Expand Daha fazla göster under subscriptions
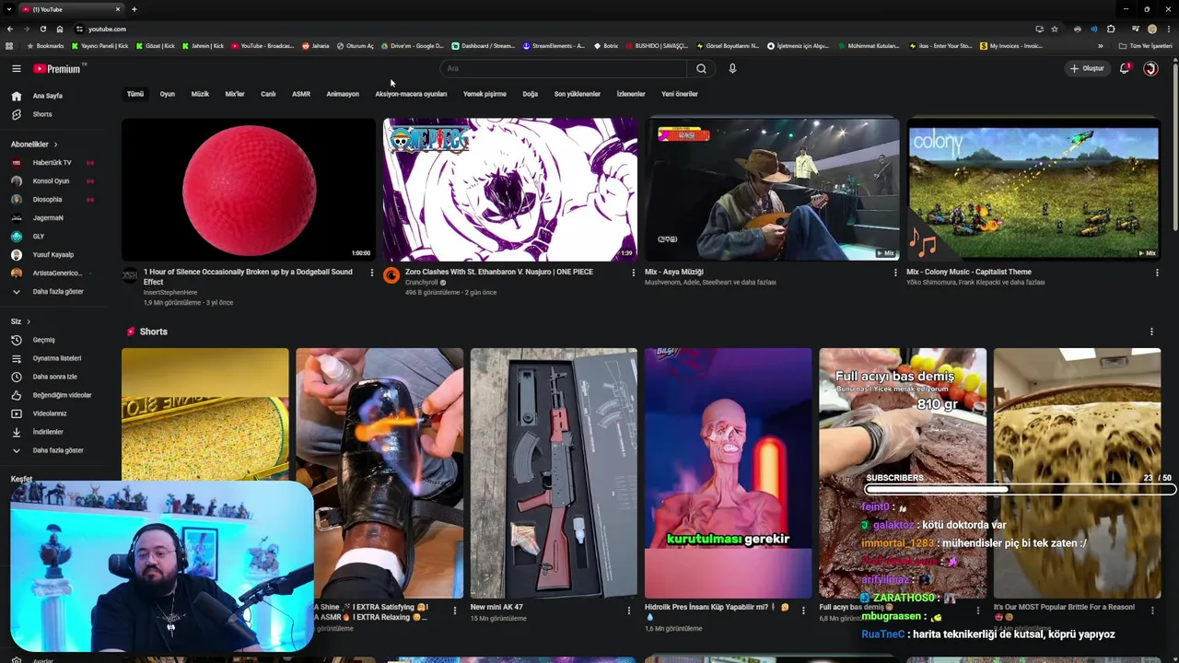 click(57, 292)
